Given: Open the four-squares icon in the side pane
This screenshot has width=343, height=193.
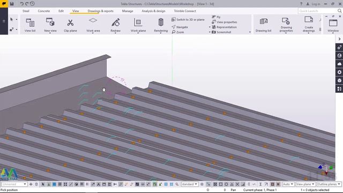Looking at the screenshot, I should (339, 88).
